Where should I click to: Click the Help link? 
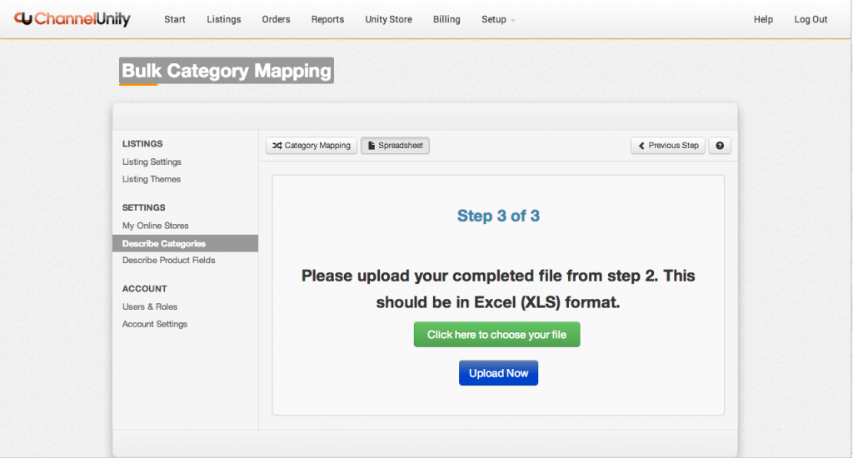[763, 19]
